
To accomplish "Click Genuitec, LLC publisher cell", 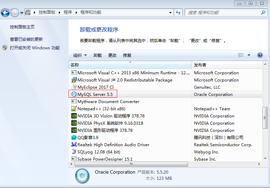I will point(207,87).
